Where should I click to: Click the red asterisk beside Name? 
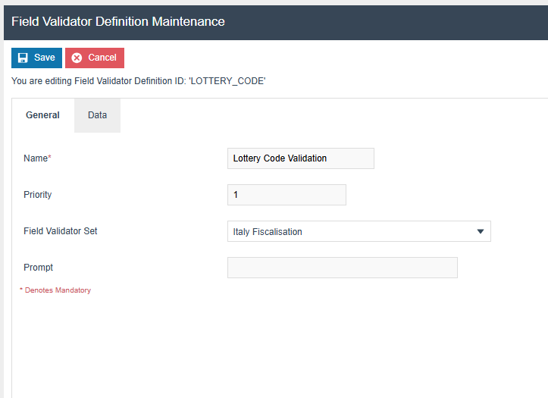click(x=49, y=158)
